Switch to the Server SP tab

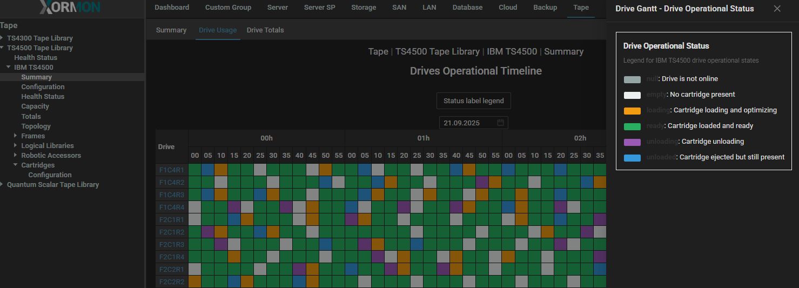320,8
